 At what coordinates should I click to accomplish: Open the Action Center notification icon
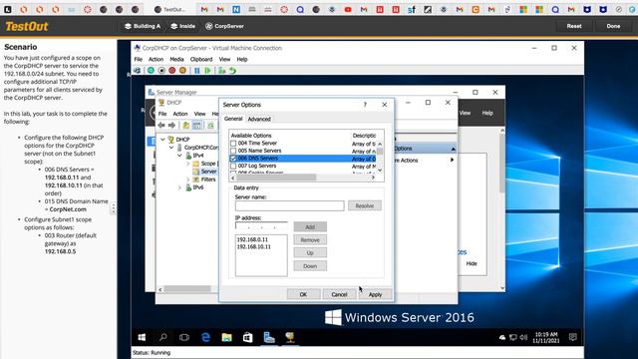point(573,337)
